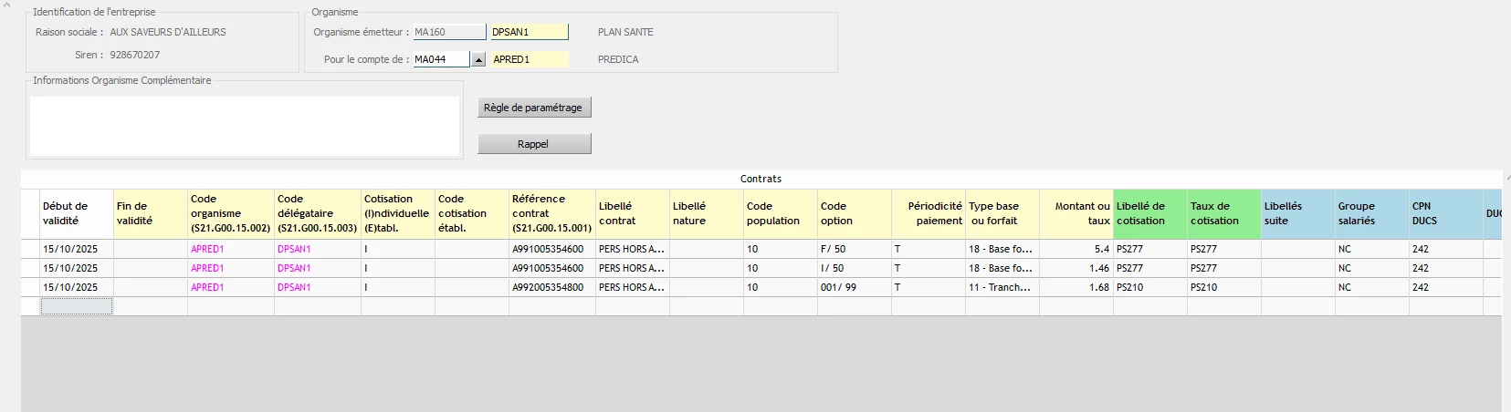The image size is (1511, 412).
Task: Click the '11 - Tranch...' type base cell
Action: [x=1002, y=287]
